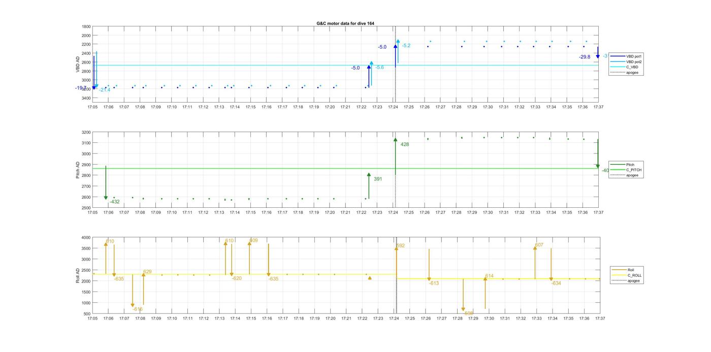The width and height of the screenshot is (711, 352).
Task: Click the '17:15' tick on the Pitch x-axis
Action: pos(251,213)
